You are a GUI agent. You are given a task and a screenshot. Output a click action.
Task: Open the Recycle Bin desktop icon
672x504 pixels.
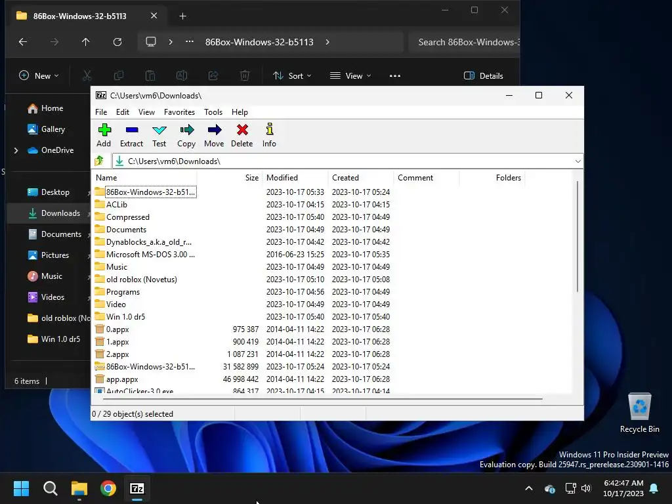pos(639,413)
